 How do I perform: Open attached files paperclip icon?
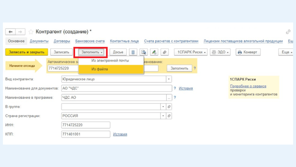(x=165, y=52)
